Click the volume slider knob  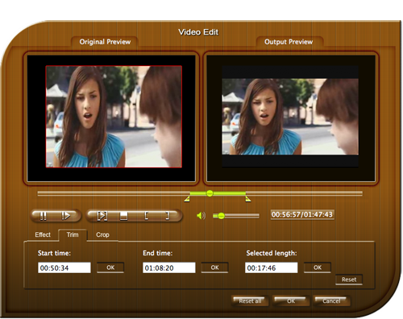pos(221,216)
